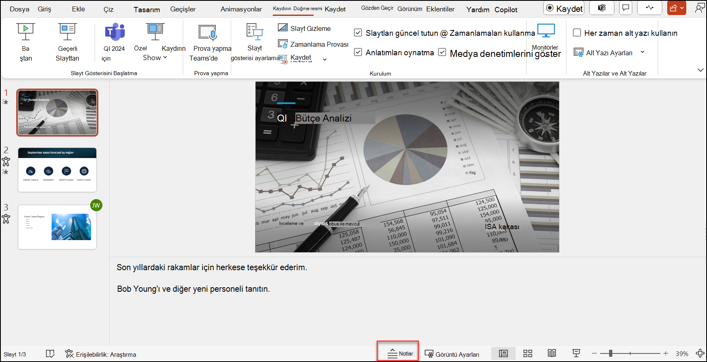Open Görüntü Ayarları display settings
Image resolution: width=707 pixels, height=362 pixels.
coord(452,354)
